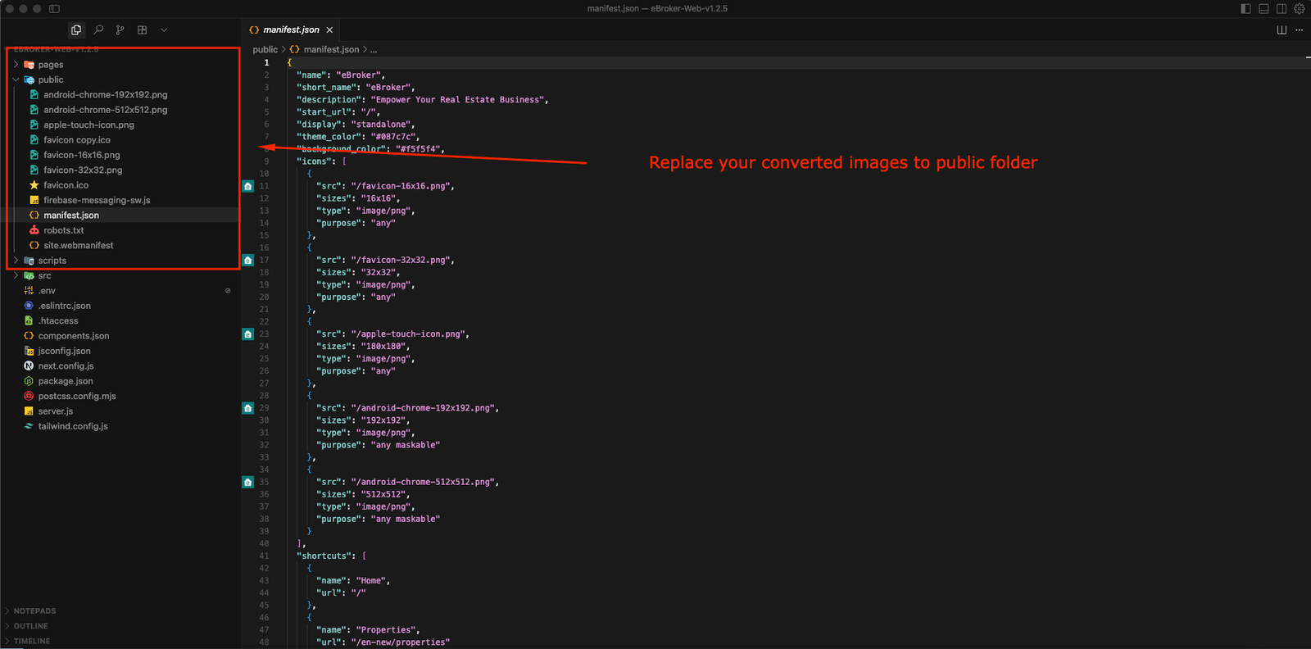Click the public breadcrumb segment
Screen dimensions: 1311x649
[x=265, y=50]
